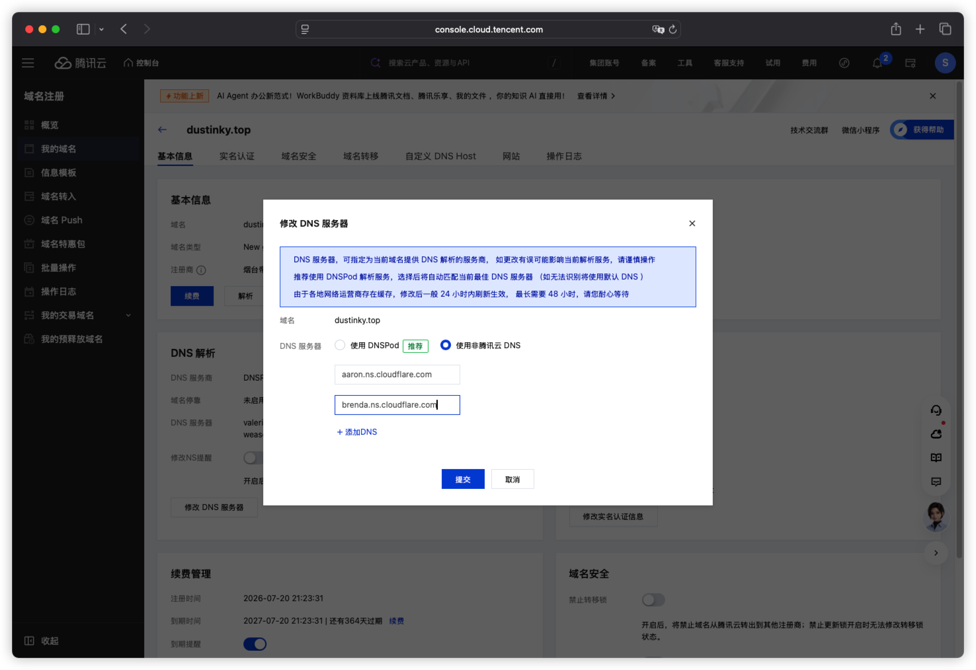Click the Tencent Cloud logo

click(x=80, y=63)
